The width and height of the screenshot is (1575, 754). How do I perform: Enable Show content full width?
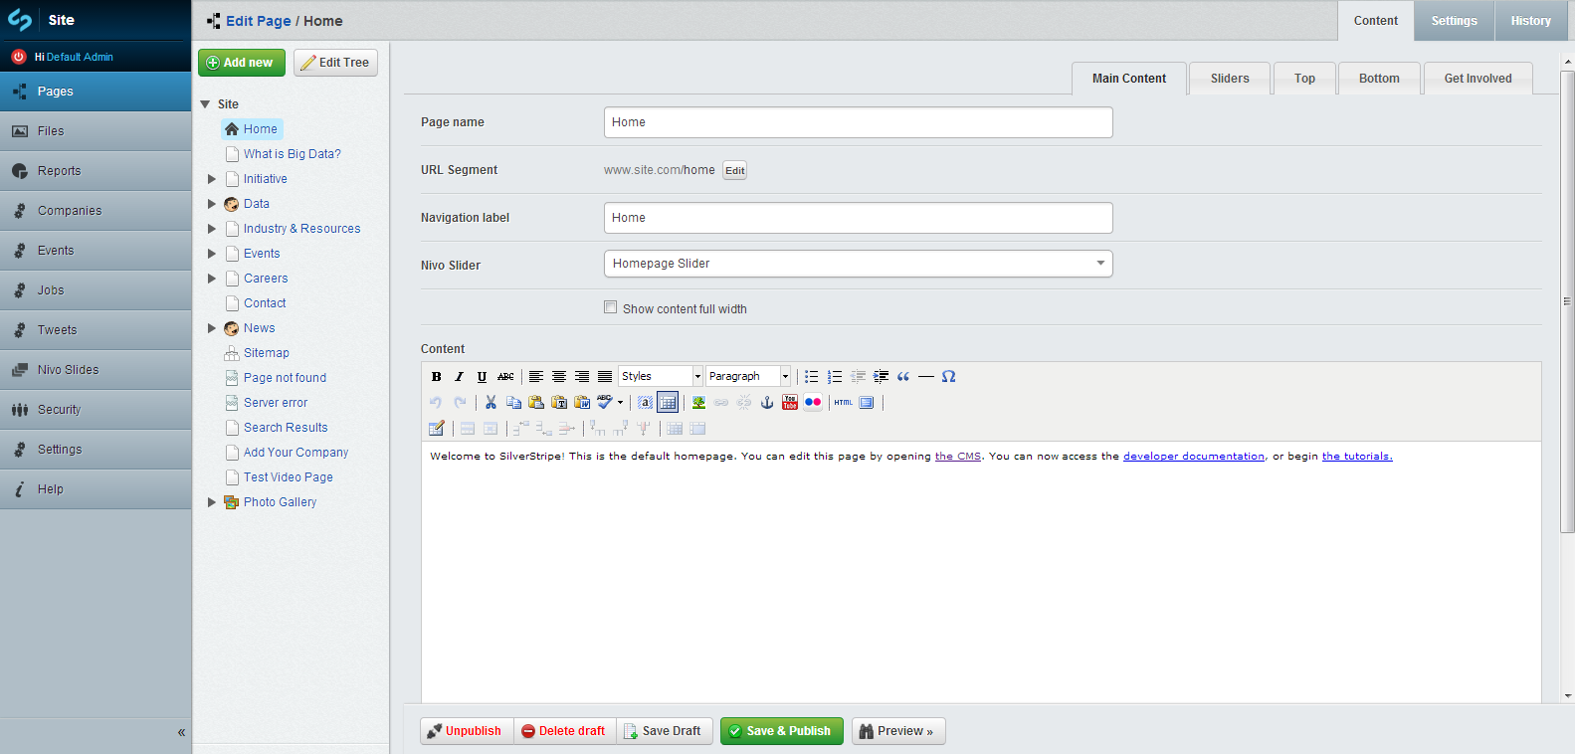pyautogui.click(x=611, y=308)
